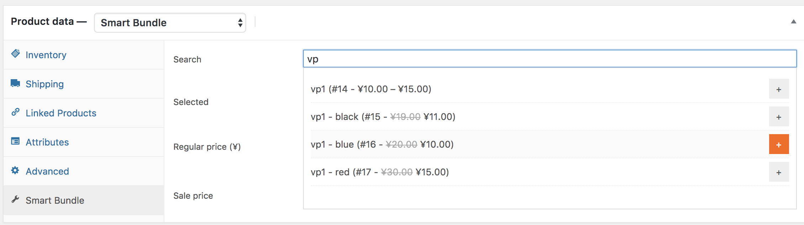The height and width of the screenshot is (225, 804).
Task: Select the Advanced gear icon
Action: [15, 171]
